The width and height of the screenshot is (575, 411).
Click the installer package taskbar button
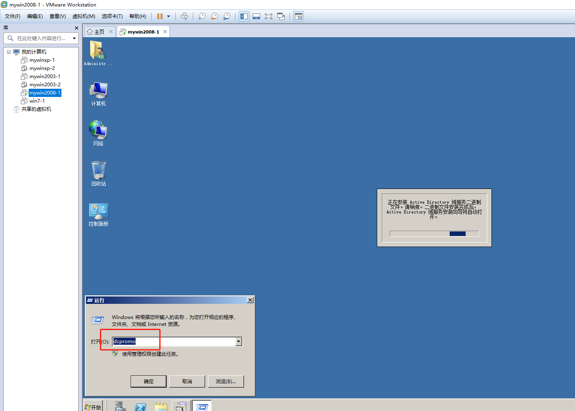pos(181,406)
